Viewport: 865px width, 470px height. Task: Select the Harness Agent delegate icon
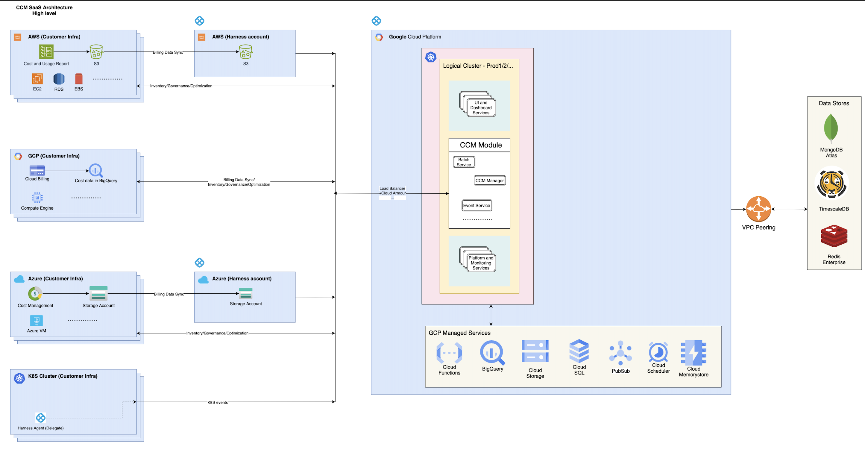pos(40,418)
